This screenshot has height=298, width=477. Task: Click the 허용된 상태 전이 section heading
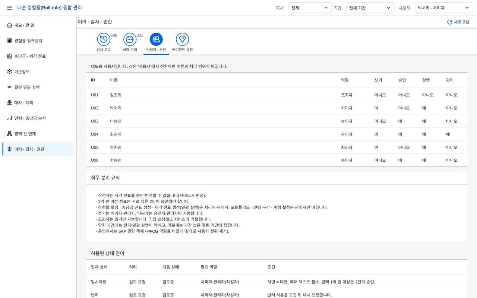108,253
